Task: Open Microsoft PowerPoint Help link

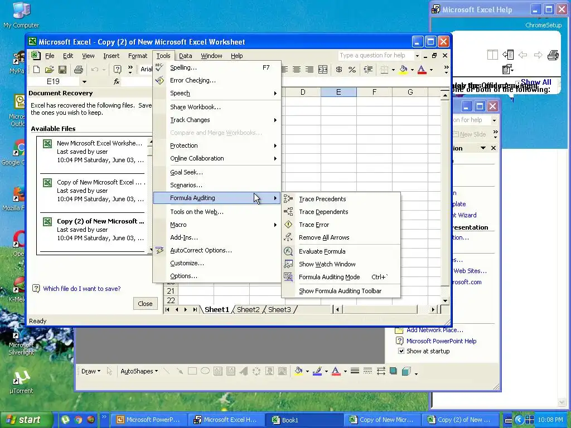Action: tap(442, 341)
